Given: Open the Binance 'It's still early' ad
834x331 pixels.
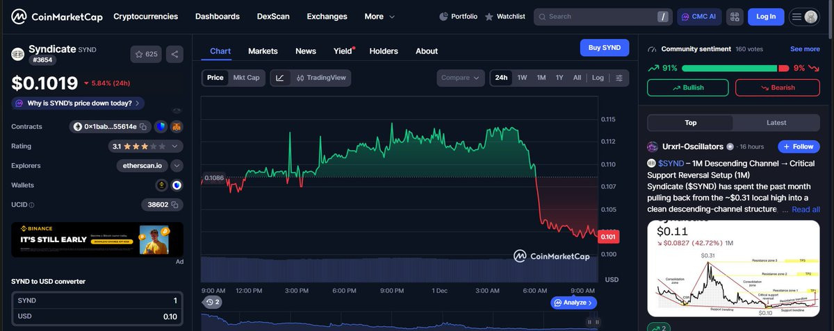Looking at the screenshot, I should 97,239.
